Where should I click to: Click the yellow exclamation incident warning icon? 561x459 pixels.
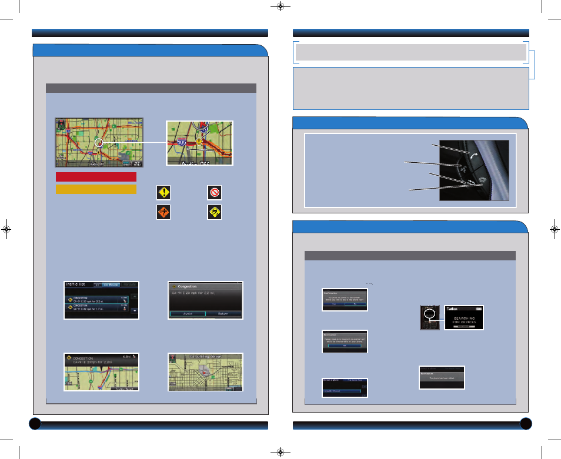(163, 192)
